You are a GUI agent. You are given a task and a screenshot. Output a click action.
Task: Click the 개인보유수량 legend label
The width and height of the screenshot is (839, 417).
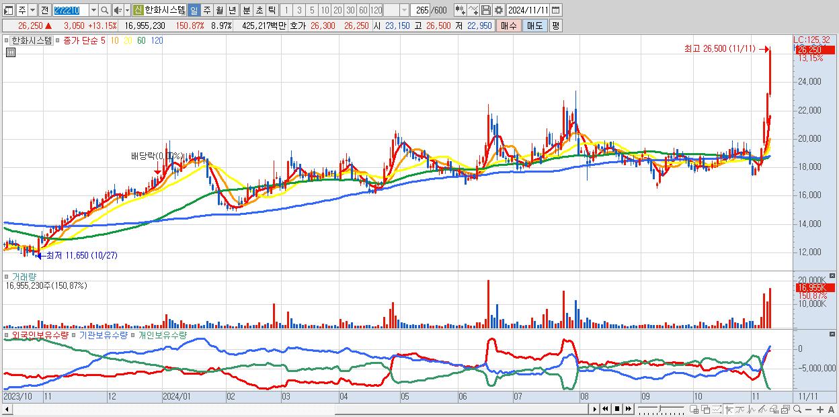(x=161, y=334)
